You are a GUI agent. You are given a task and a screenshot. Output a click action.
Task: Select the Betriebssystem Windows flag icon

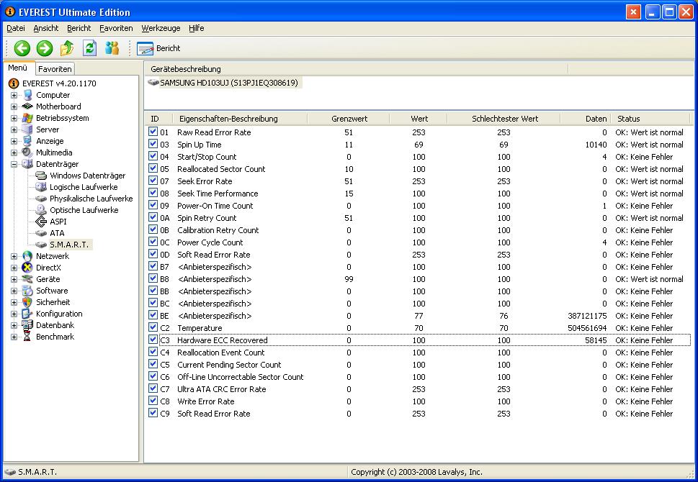point(27,118)
